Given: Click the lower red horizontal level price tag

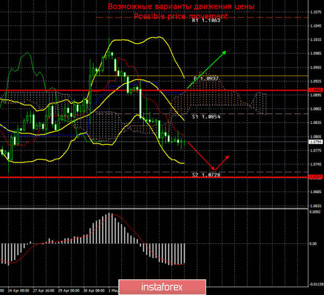Looking at the screenshot, I should (x=316, y=177).
